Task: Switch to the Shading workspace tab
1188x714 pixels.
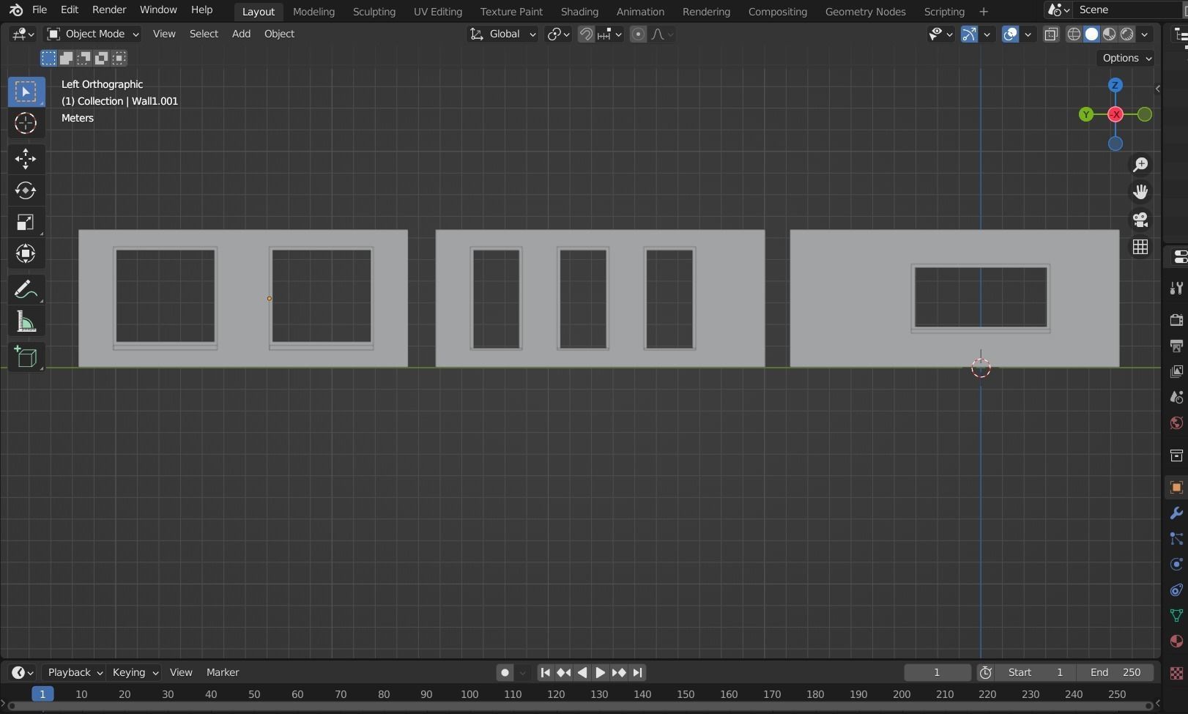Action: pos(579,11)
